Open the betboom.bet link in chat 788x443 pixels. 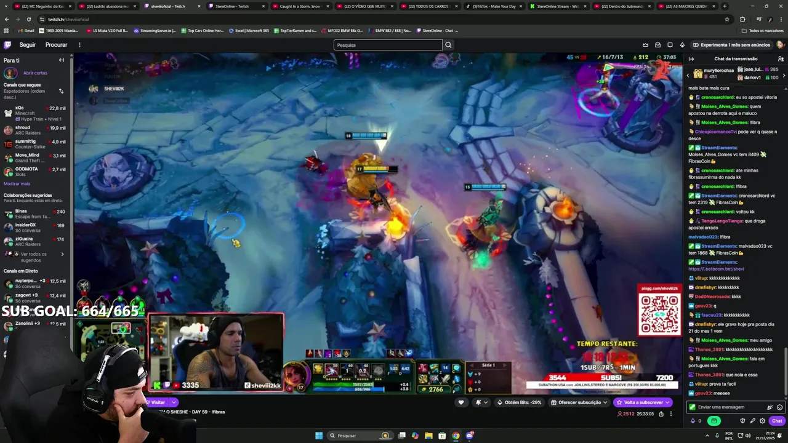tap(717, 269)
